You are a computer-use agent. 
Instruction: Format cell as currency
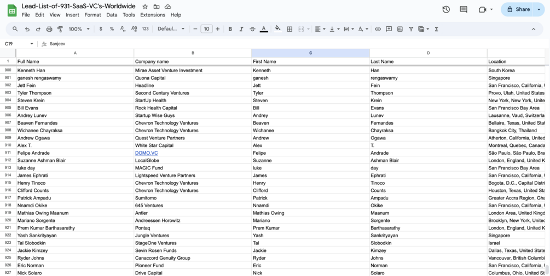(101, 29)
